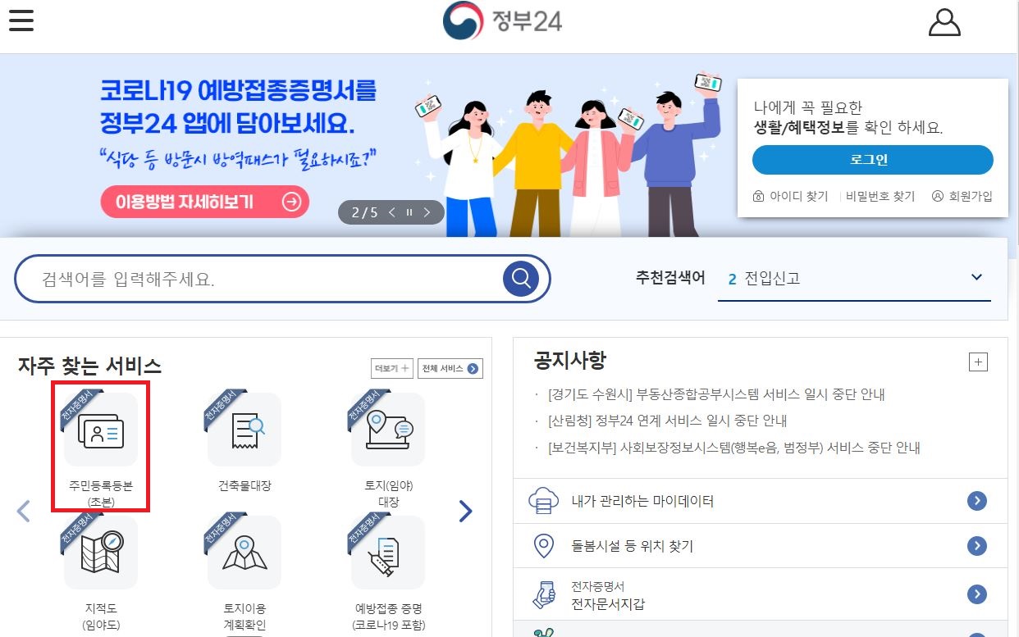Open the hamburger menu
The width and height of the screenshot is (1019, 637).
[21, 20]
